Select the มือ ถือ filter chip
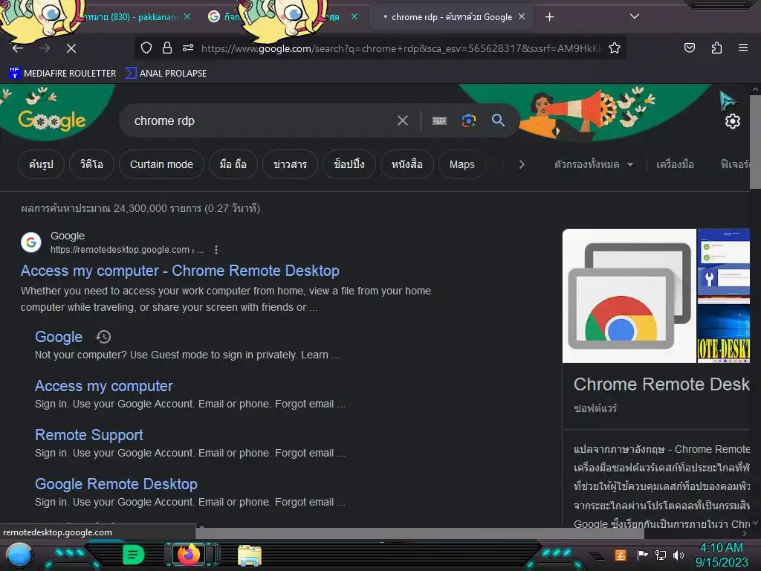 pos(233,164)
